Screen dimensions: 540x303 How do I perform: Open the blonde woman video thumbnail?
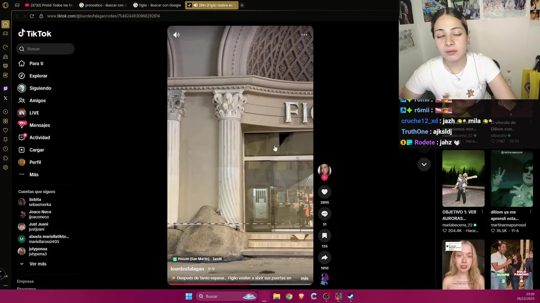pyautogui.click(x=463, y=264)
